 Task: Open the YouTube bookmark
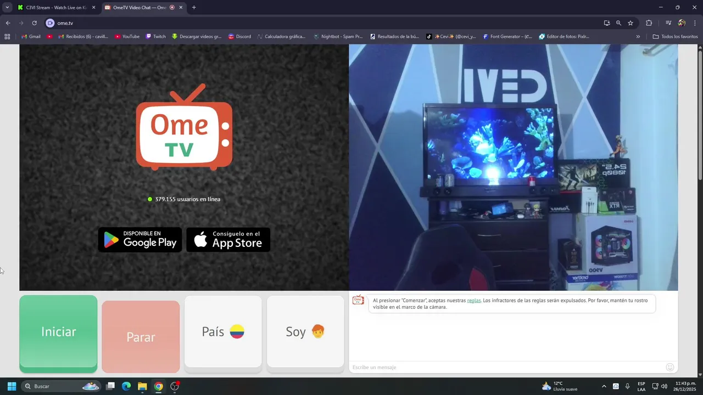[127, 37]
